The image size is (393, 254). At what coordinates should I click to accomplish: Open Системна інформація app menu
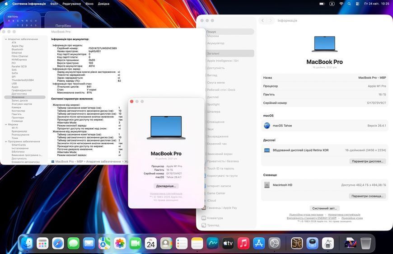click(x=29, y=4)
